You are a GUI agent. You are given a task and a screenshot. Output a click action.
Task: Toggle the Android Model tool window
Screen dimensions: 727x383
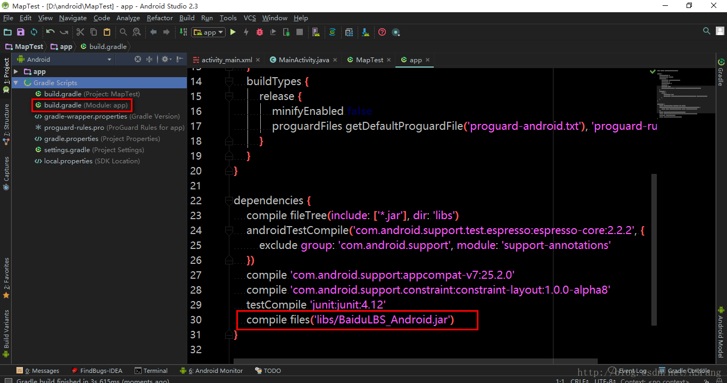(x=721, y=332)
